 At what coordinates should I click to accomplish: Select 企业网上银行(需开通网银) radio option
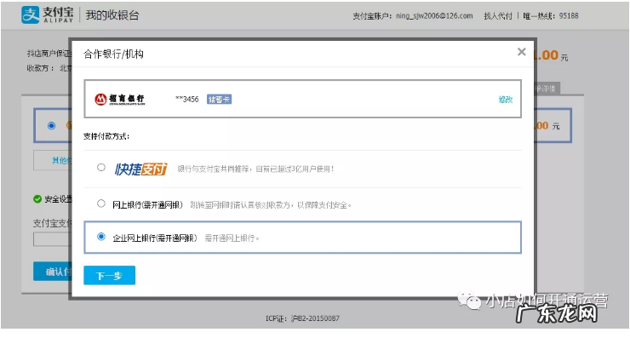101,237
